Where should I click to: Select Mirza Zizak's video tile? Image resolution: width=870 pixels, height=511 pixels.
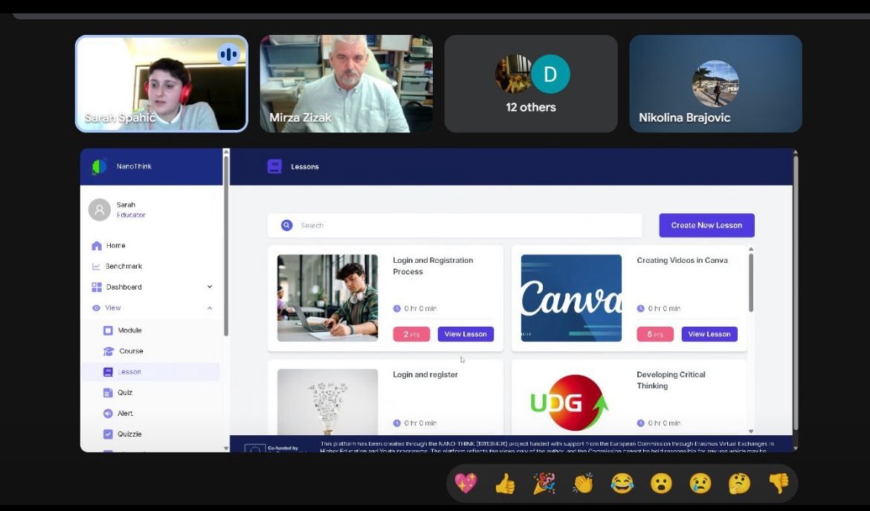point(347,84)
